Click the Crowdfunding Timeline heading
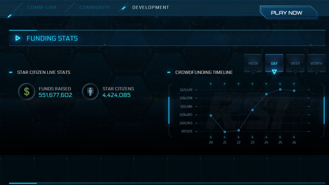 pyautogui.click(x=204, y=73)
